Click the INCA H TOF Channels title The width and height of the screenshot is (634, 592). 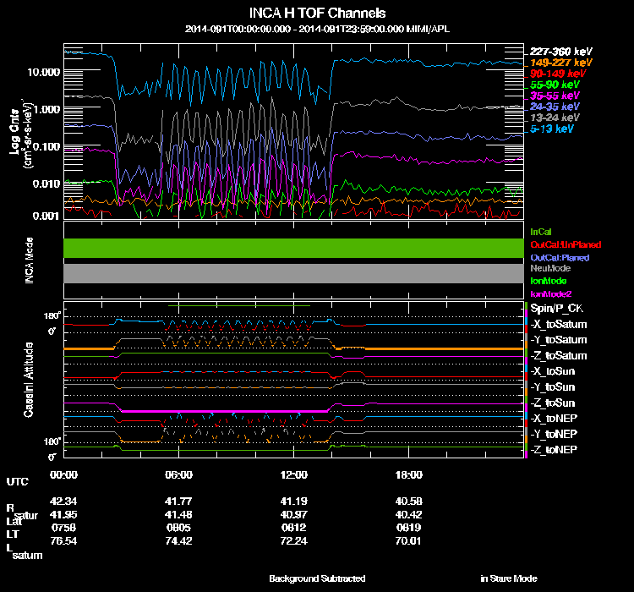tap(317, 14)
